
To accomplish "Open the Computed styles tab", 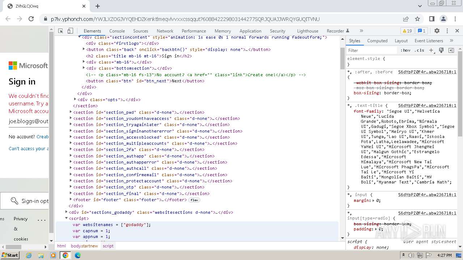I will pyautogui.click(x=377, y=41).
